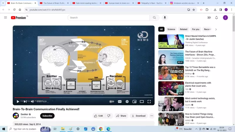This screenshot has width=235, height=132.
Task: Open Microsoft Edge from the taskbar
Action: coord(108,129)
